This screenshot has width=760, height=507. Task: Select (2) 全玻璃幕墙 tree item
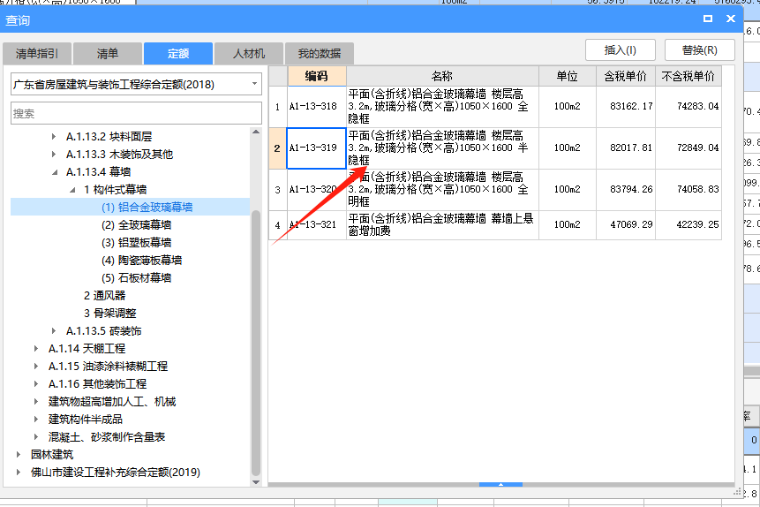coord(136,224)
